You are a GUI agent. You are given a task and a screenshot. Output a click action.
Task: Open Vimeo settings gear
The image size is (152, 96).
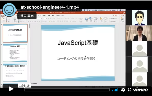pyautogui.click(x=123, y=90)
